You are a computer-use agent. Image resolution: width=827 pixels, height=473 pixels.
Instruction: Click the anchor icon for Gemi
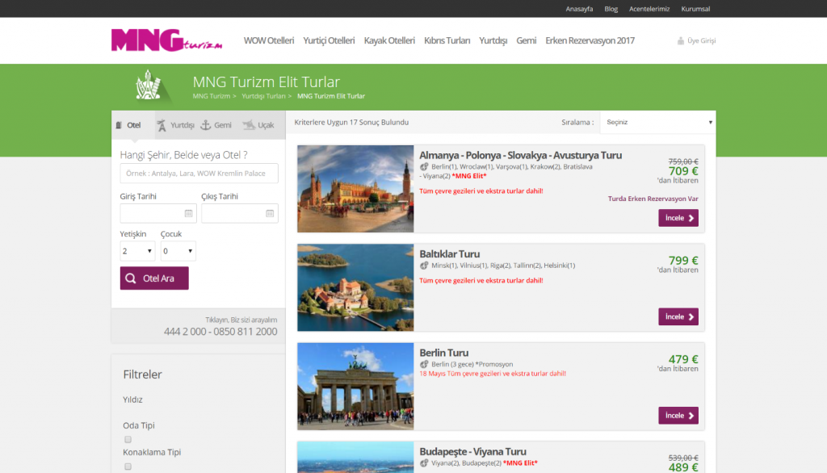[x=205, y=125]
